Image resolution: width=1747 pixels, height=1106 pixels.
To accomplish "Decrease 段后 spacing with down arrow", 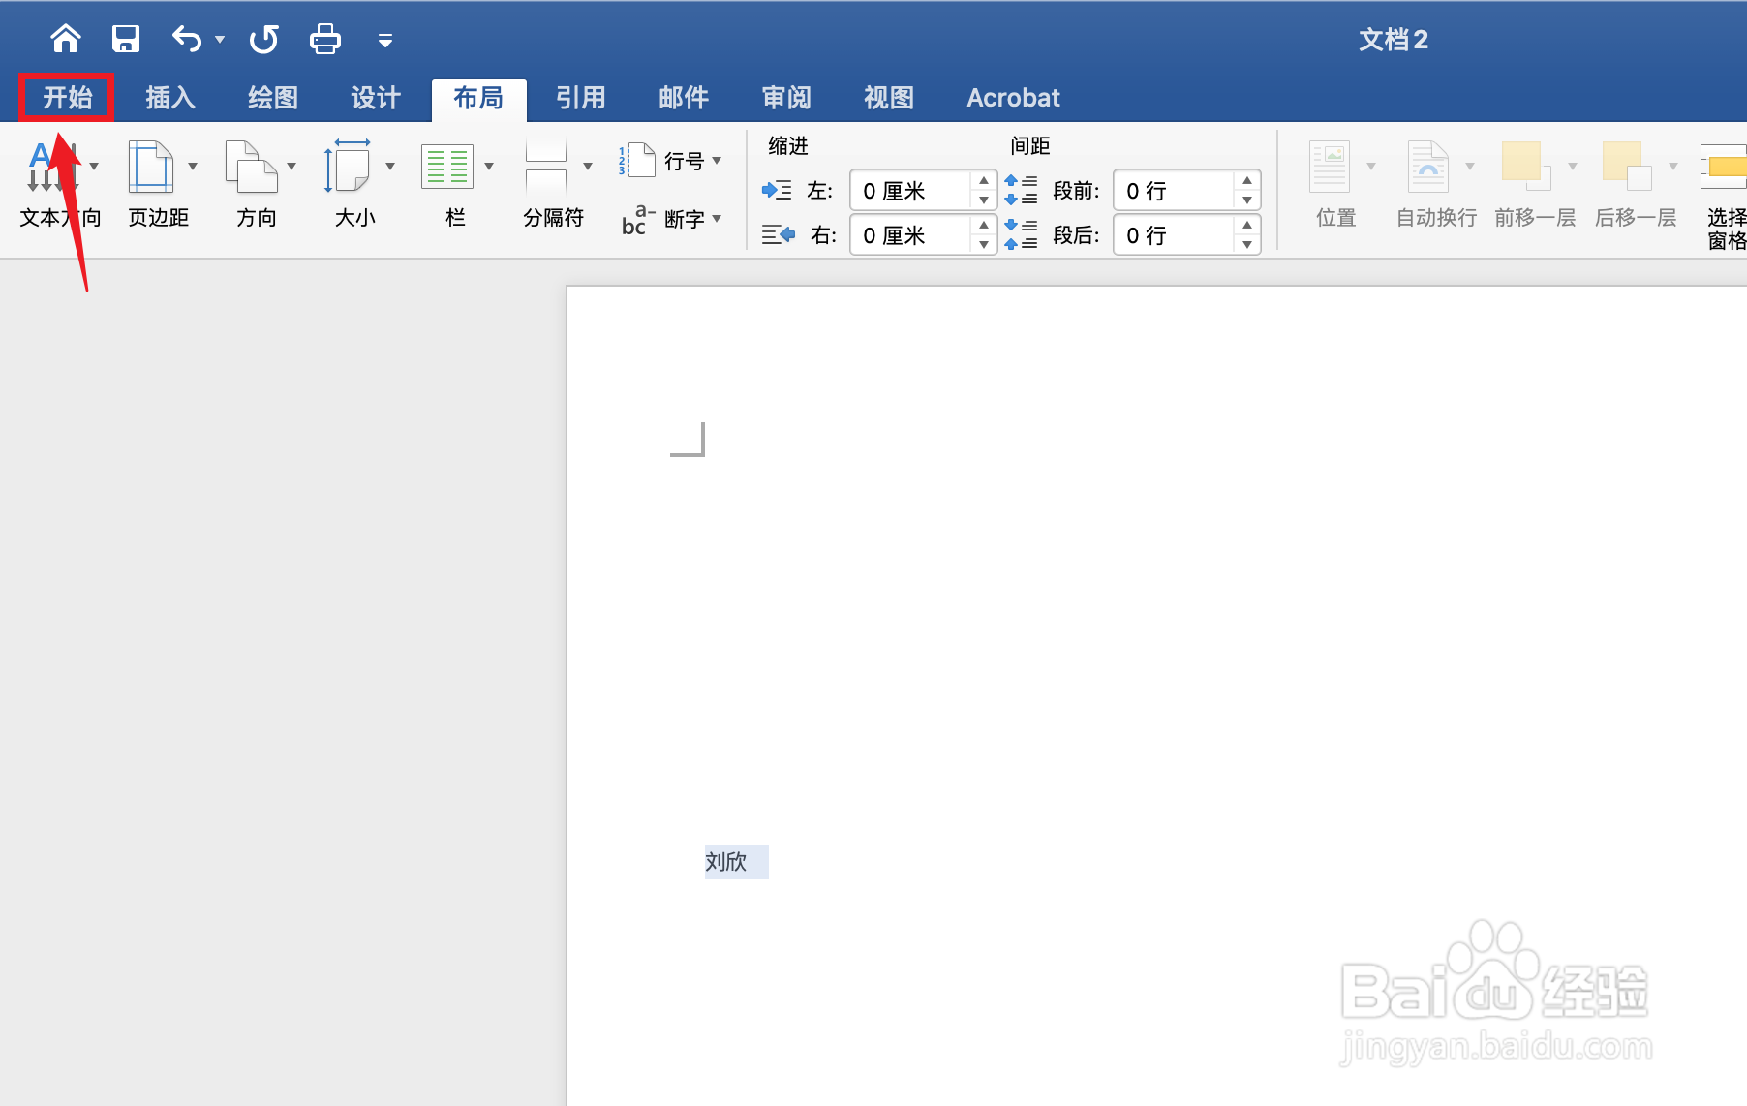I will pyautogui.click(x=1247, y=245).
